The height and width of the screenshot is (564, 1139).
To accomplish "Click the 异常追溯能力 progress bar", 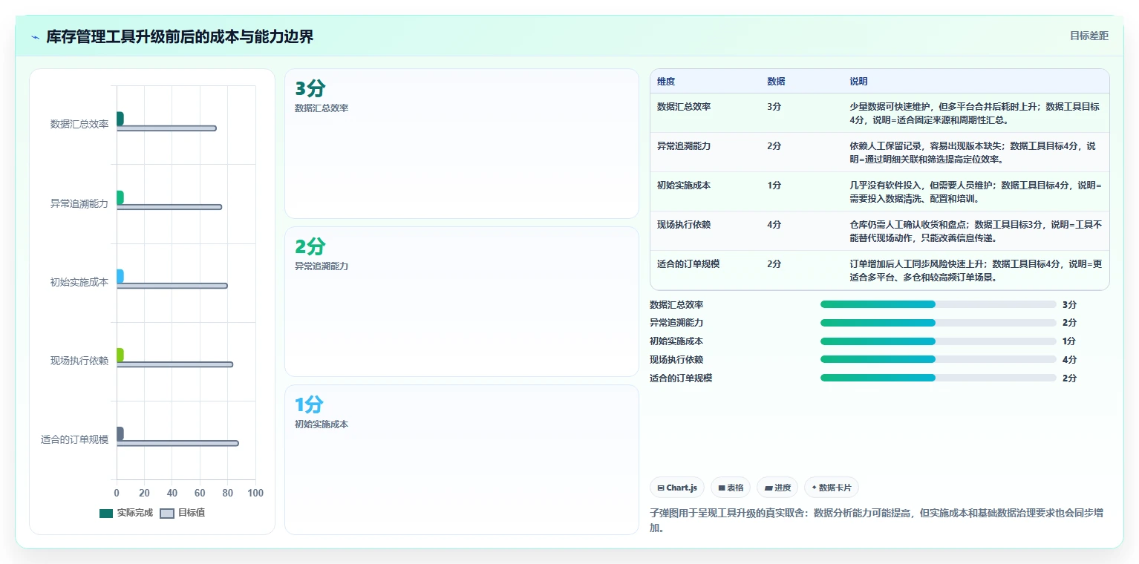I will point(938,323).
